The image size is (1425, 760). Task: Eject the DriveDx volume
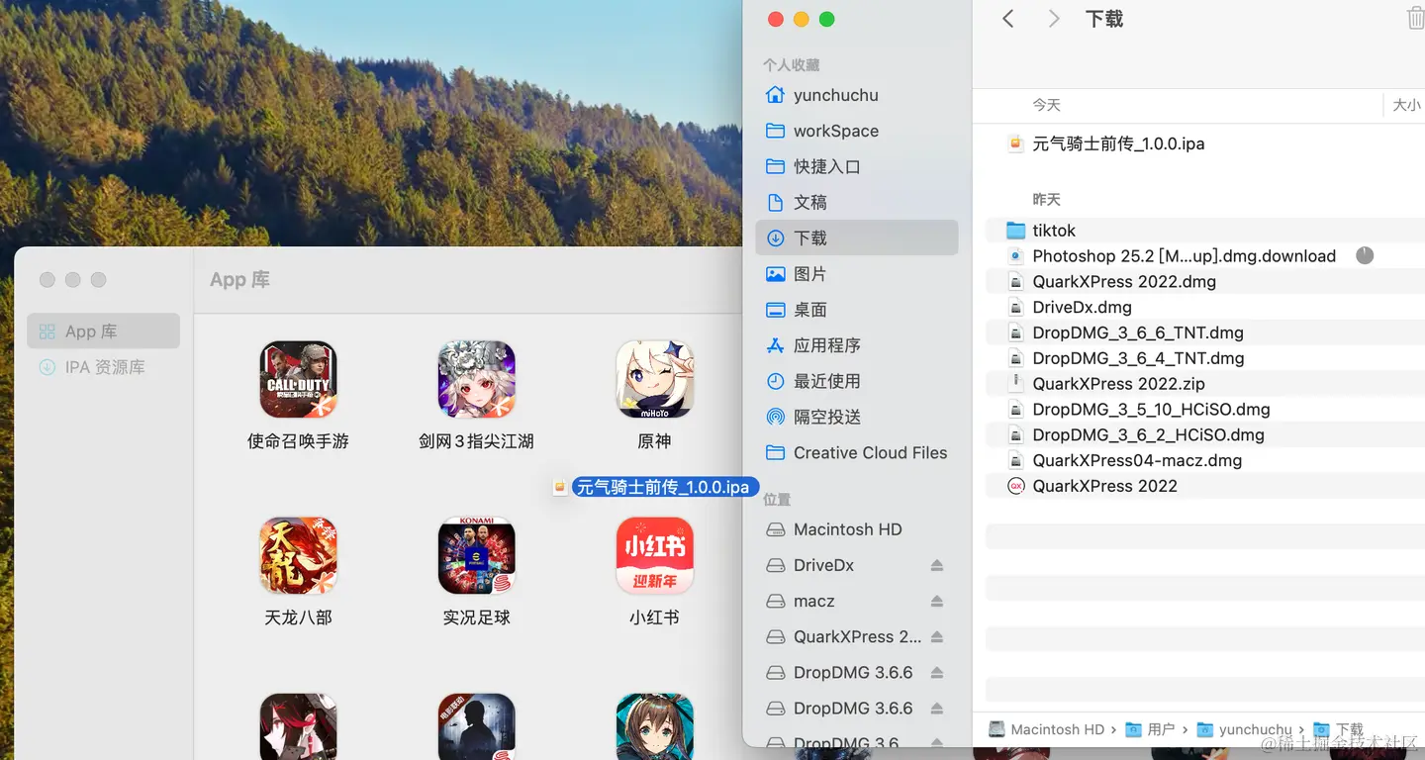point(936,565)
